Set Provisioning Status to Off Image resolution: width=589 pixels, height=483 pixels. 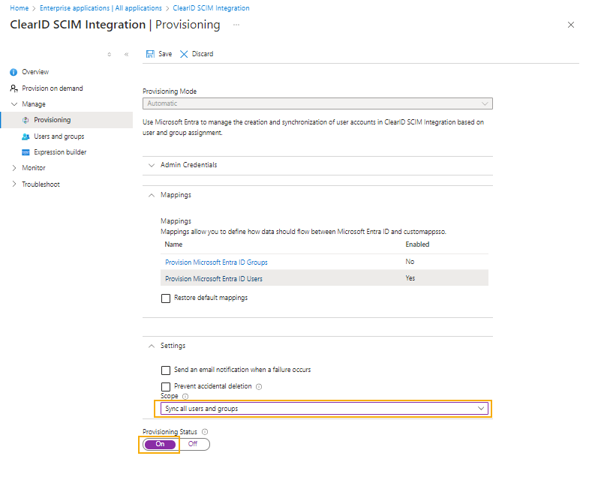[193, 444]
